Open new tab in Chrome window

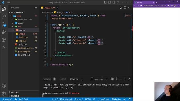pos(157,3)
